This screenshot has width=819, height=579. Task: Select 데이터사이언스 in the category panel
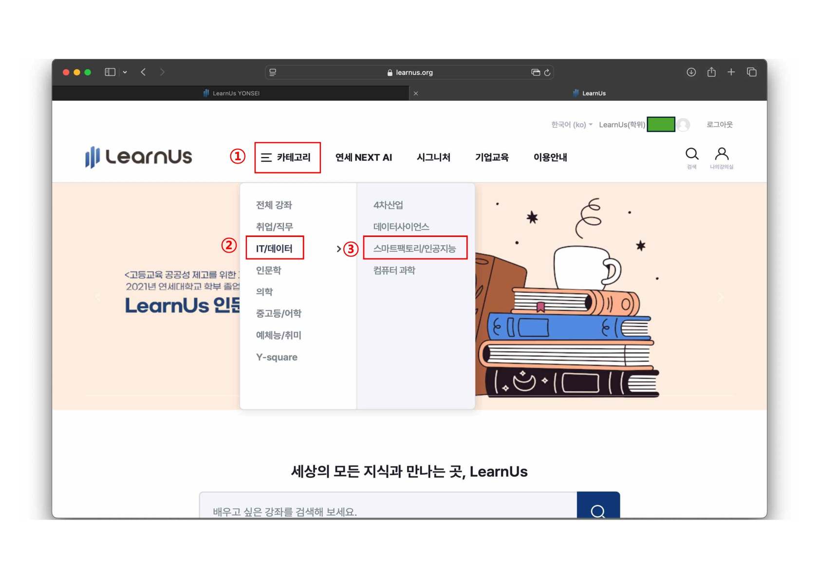[401, 226]
